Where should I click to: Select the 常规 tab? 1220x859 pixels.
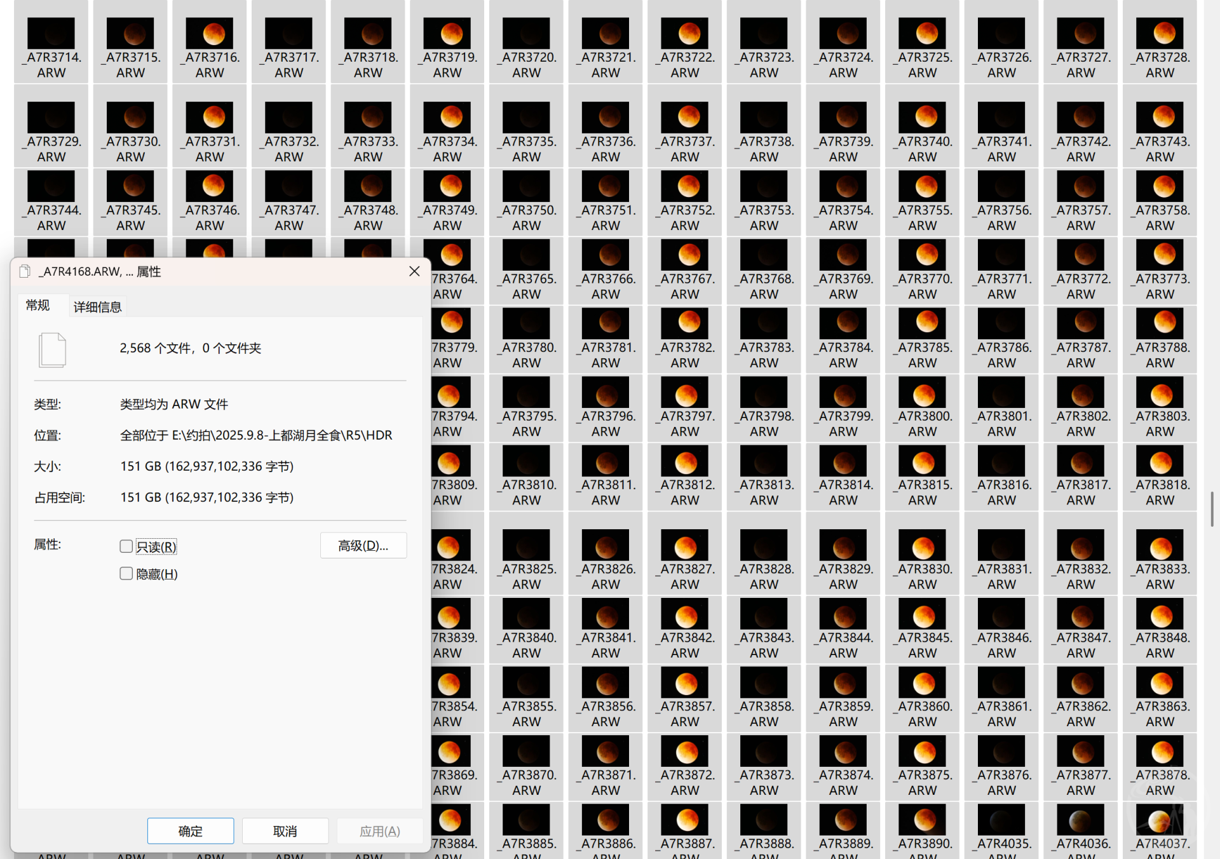(38, 306)
